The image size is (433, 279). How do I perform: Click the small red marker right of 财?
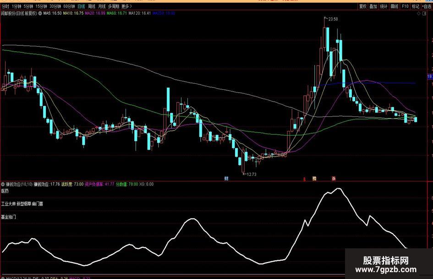click(304, 179)
